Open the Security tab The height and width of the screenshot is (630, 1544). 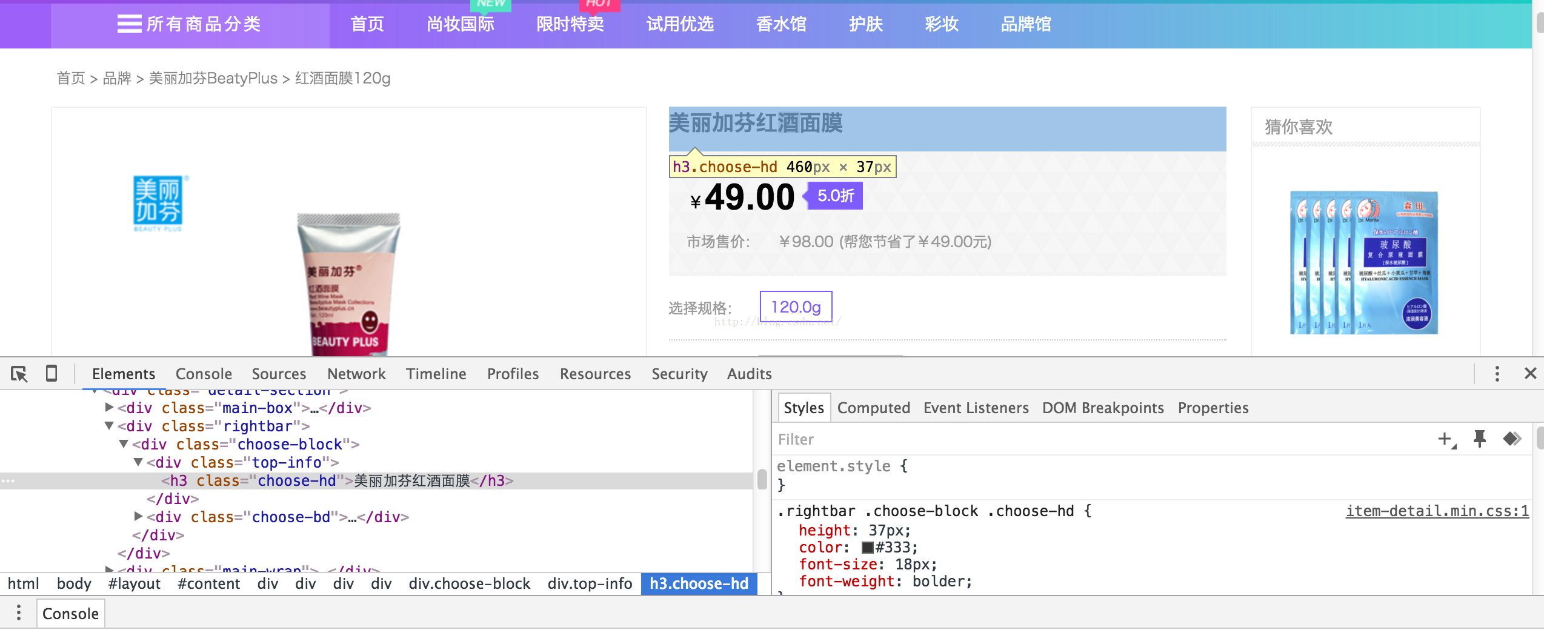[x=679, y=374]
